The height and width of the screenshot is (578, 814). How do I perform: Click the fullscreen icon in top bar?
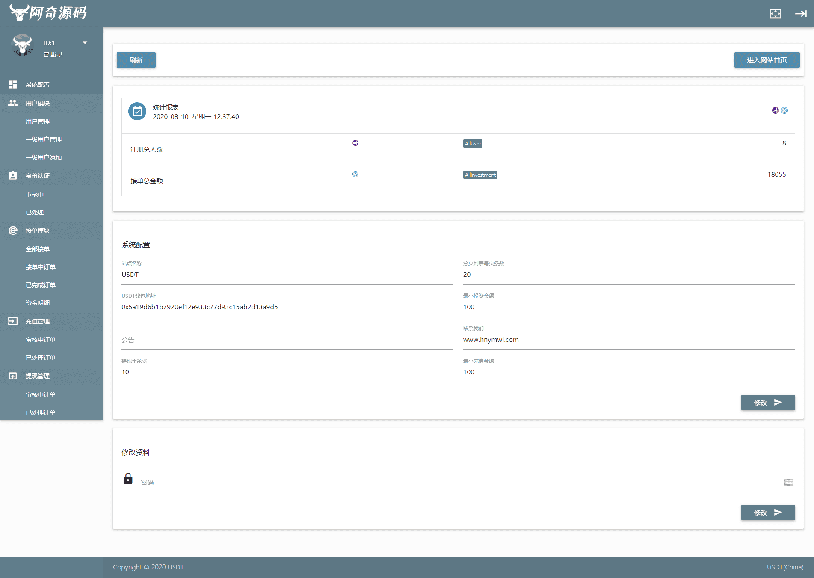775,14
